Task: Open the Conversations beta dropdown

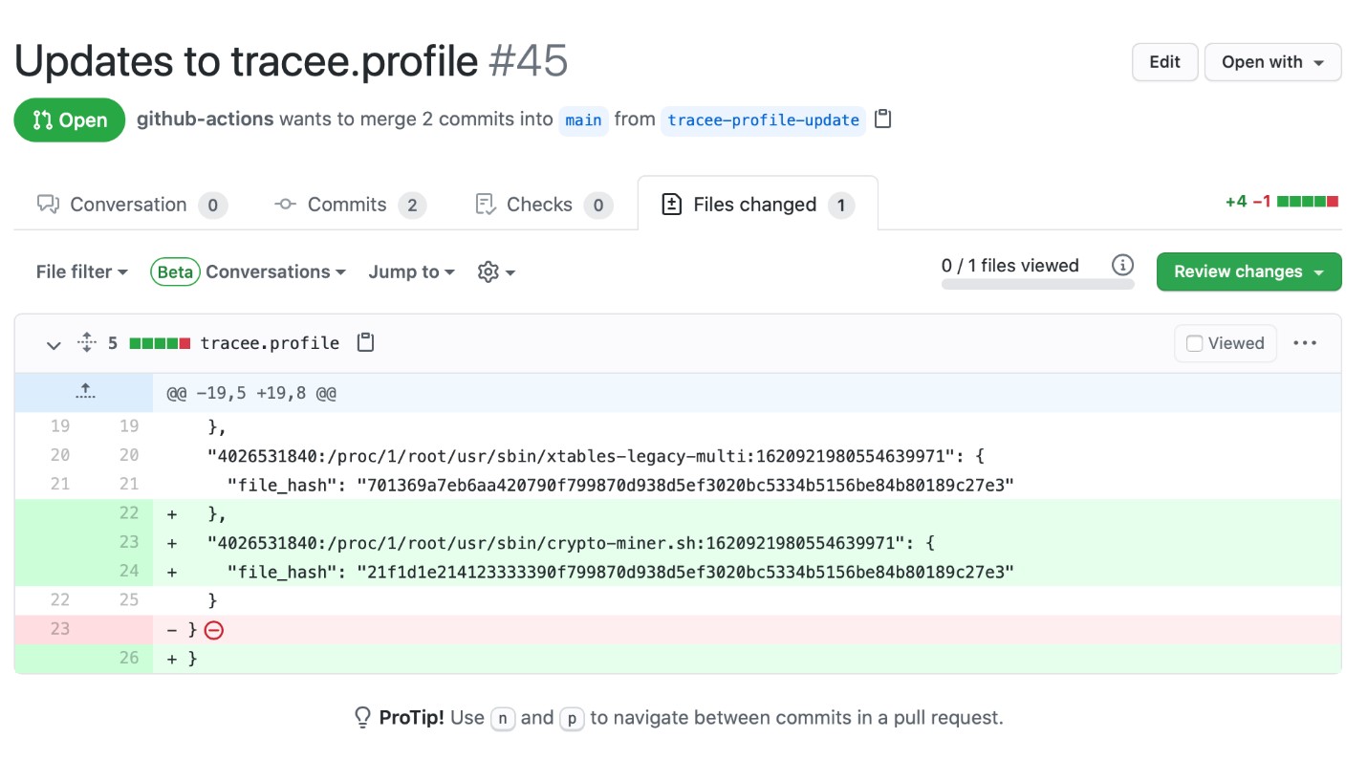Action: (x=248, y=272)
